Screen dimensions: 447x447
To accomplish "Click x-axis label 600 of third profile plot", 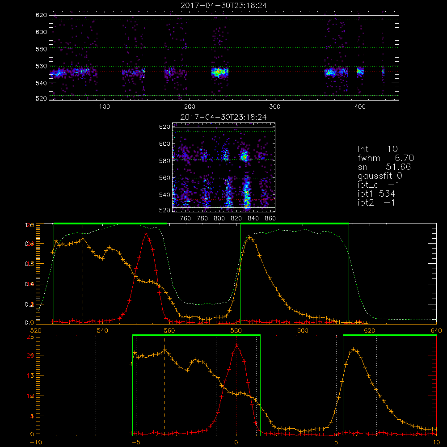I will click(303, 330).
